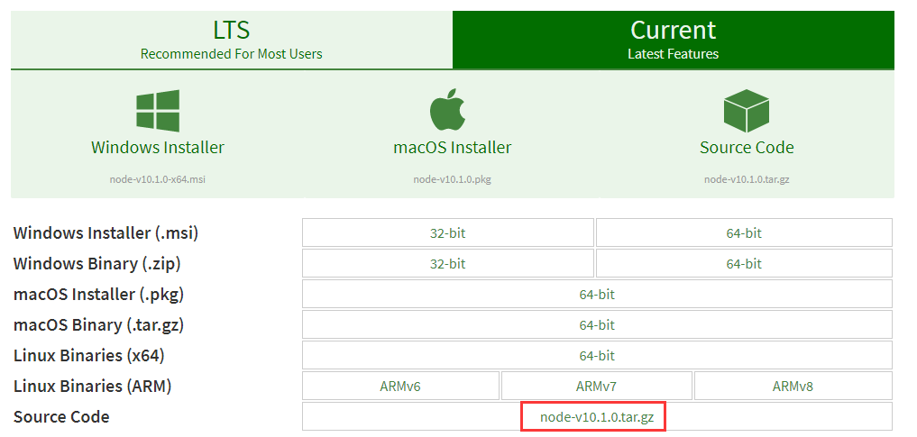This screenshot has height=437, width=917.
Task: Download 64-bit macOS Binary (.tar.gz)
Action: [x=597, y=324]
